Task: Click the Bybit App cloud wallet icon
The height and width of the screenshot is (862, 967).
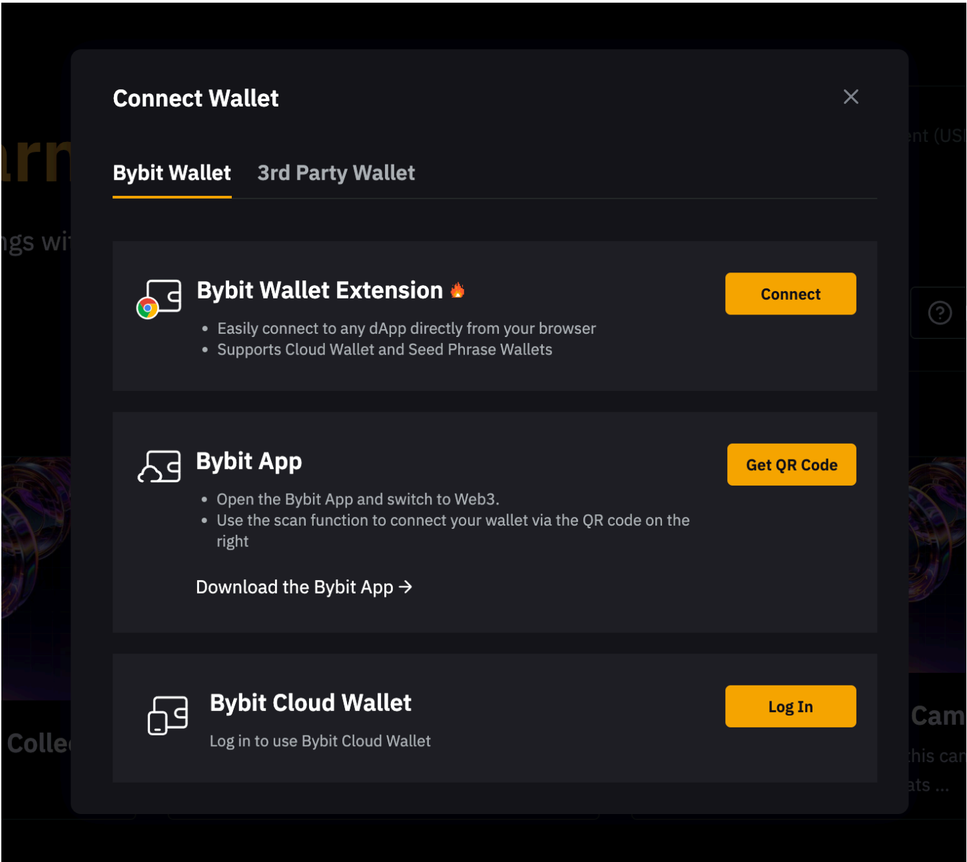Action: pos(159,466)
